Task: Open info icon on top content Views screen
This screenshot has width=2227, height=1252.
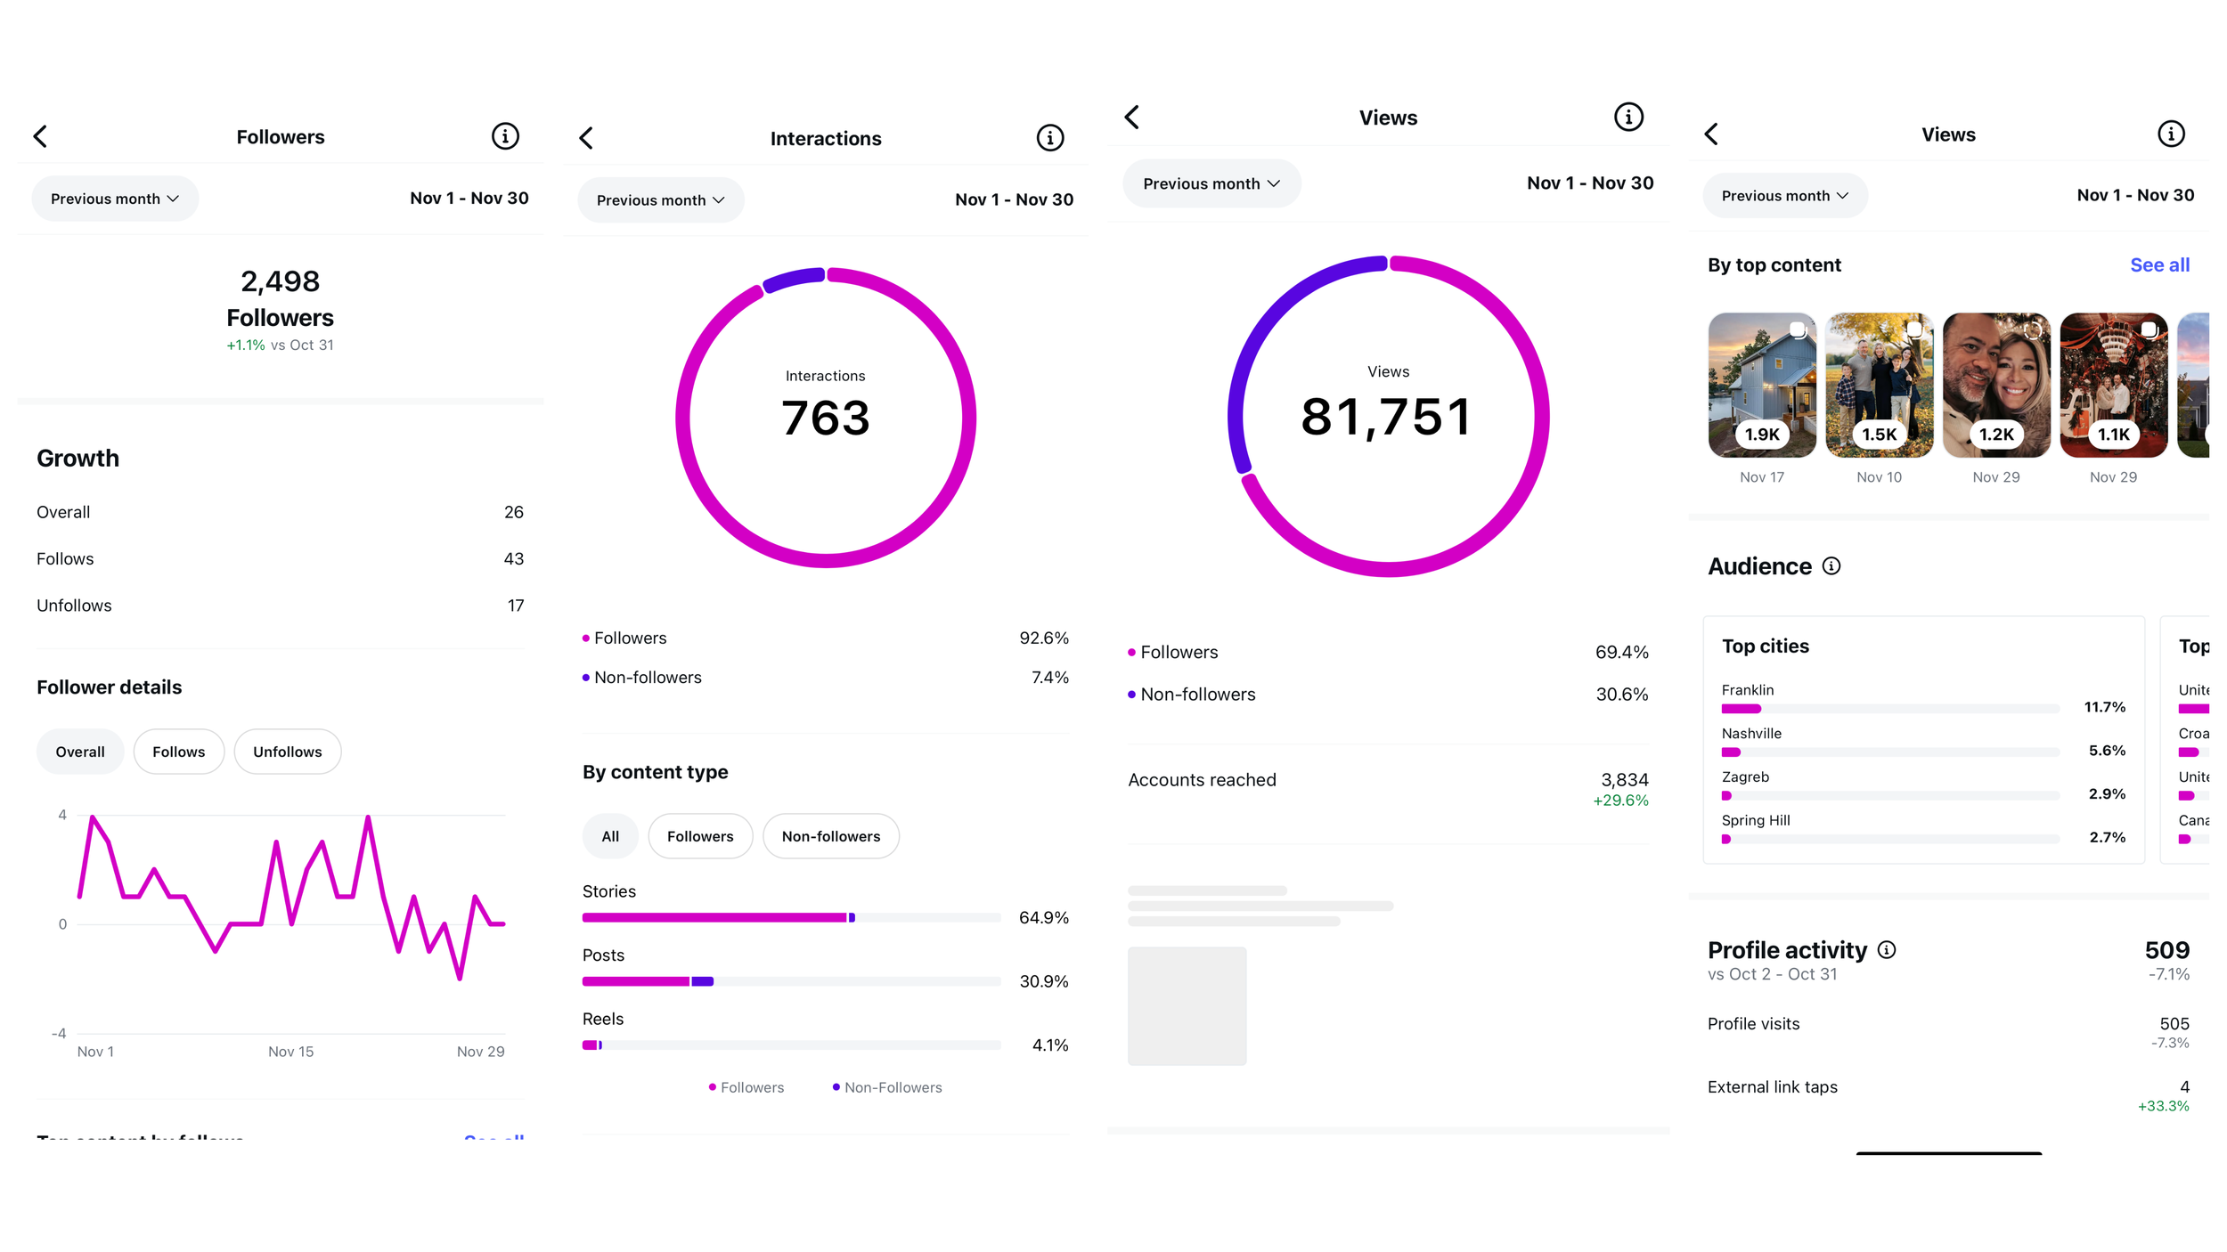Action: coord(2171,134)
